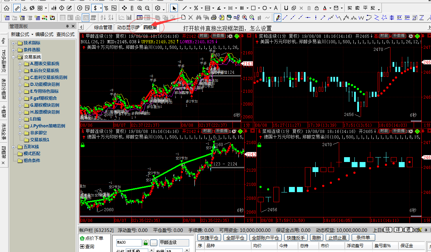This screenshot has height=252, width=431.
Task: Click the 止损止赢 button
Action: [x=338, y=238]
